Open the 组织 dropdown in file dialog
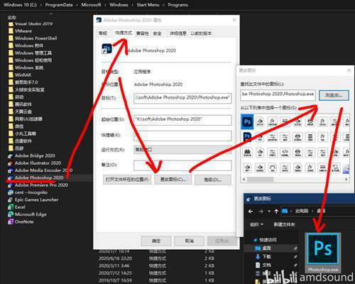The width and height of the screenshot is (355, 284). [256, 224]
